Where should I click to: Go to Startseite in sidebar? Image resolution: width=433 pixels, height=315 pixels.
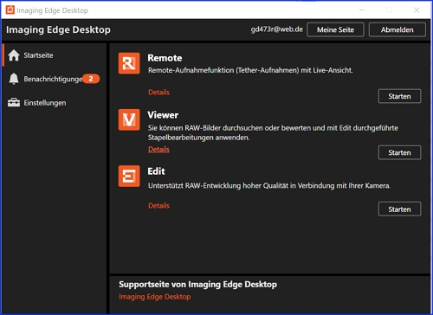click(38, 55)
